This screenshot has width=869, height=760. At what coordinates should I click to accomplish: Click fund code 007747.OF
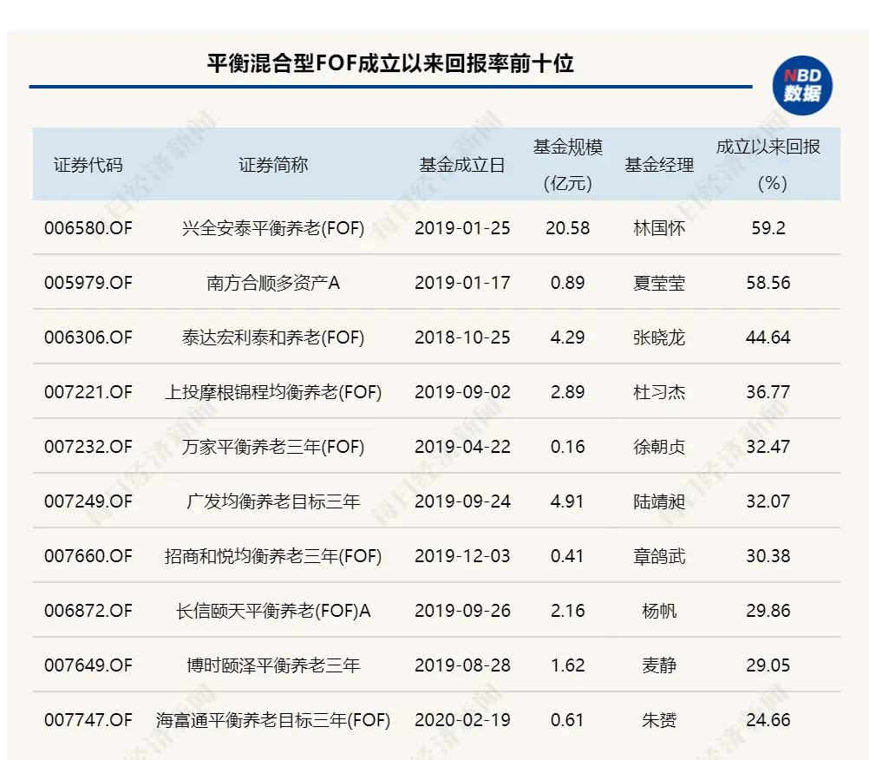(x=88, y=720)
